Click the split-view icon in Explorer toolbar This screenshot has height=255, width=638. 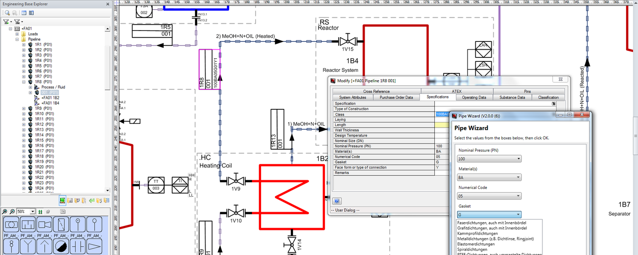pos(31,13)
